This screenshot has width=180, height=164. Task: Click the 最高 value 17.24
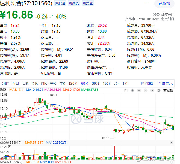click(15, 25)
